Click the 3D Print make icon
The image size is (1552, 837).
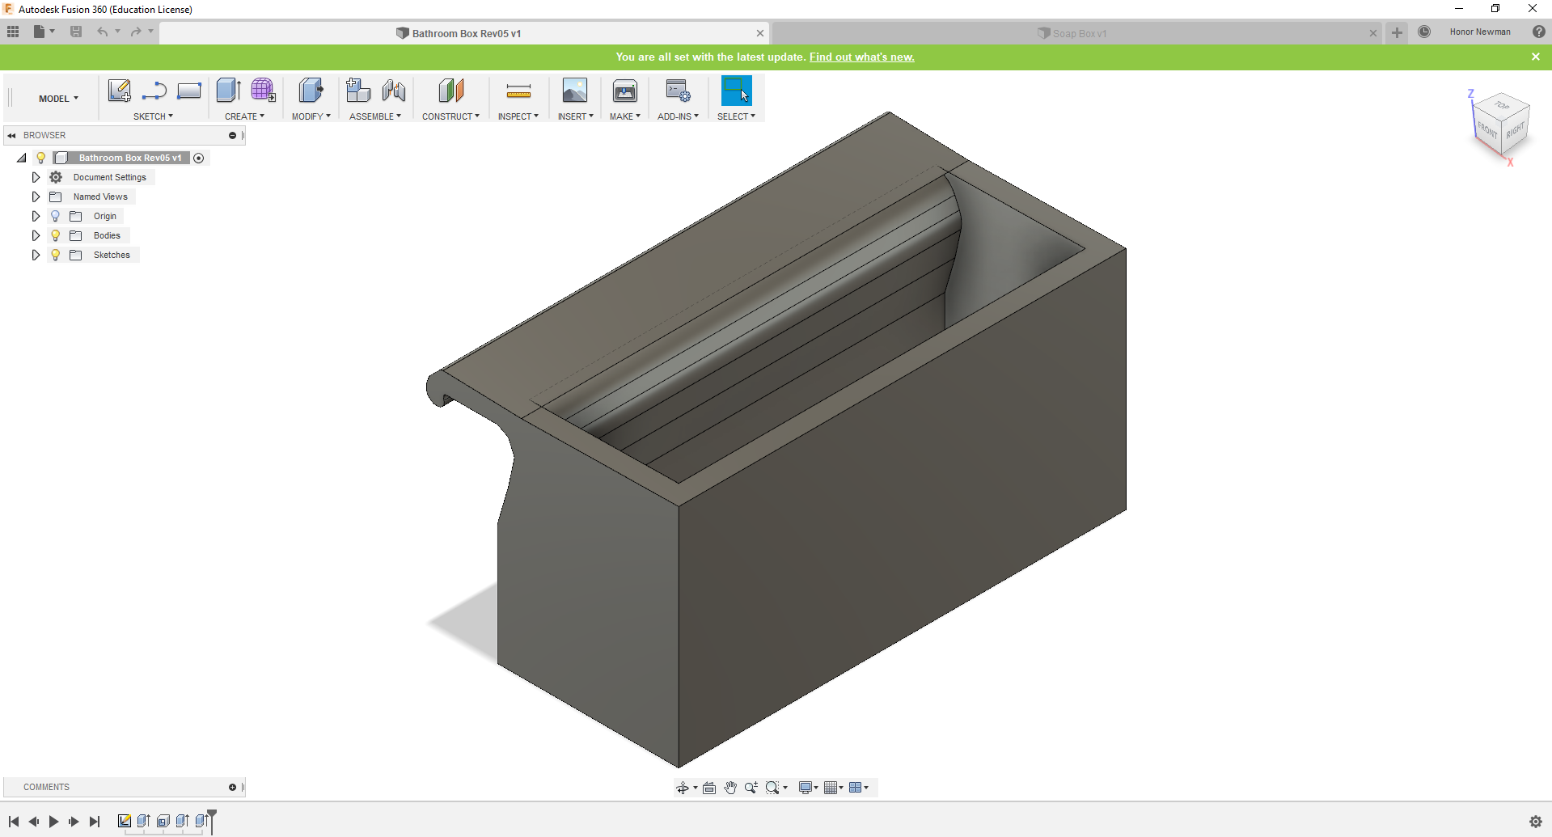[625, 91]
